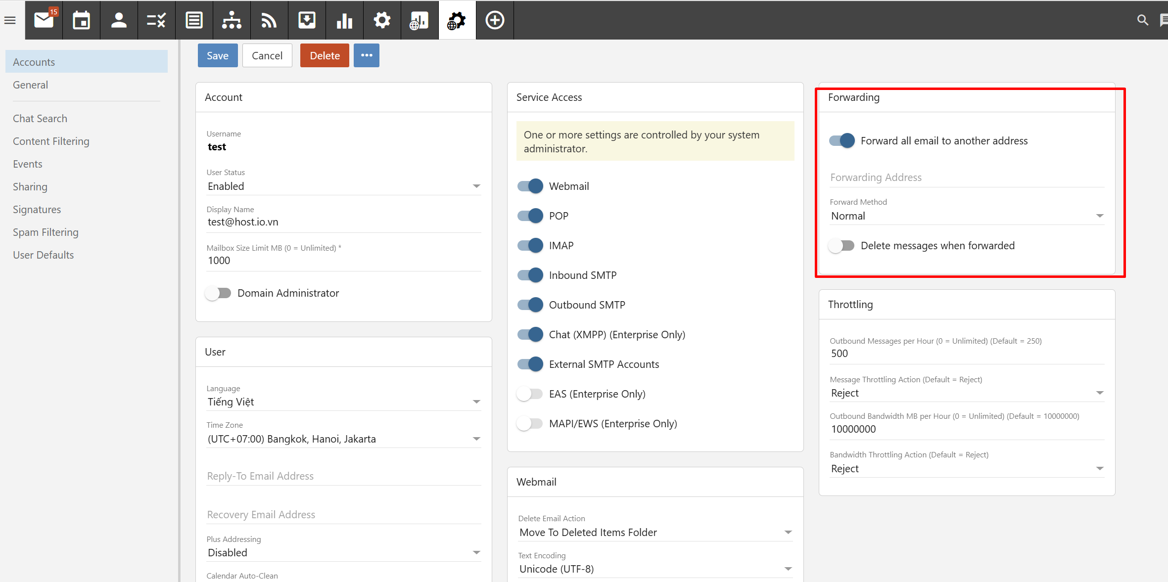Screen dimensions: 1168x582
Task: Open the Domain Settings gear-globe icon
Action: [457, 20]
